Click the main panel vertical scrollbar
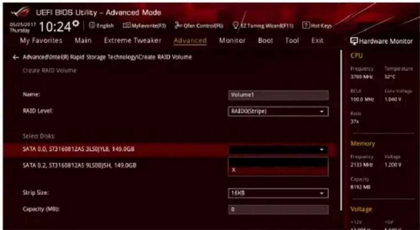The width and height of the screenshot is (420, 230). (341, 130)
